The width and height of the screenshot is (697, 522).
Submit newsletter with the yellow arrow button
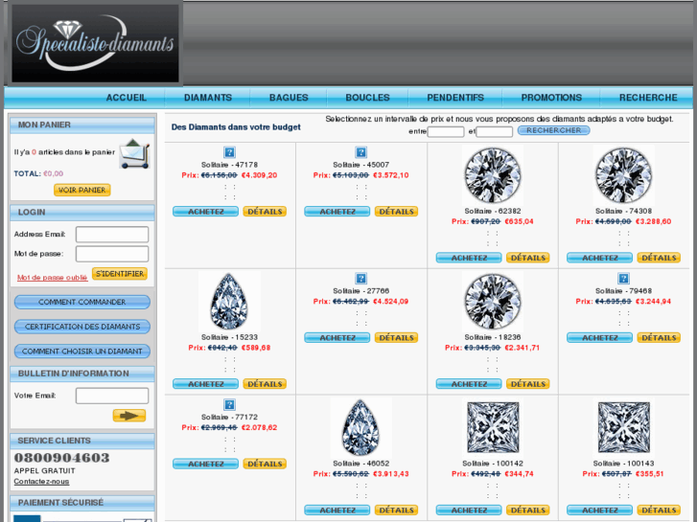coord(129,416)
